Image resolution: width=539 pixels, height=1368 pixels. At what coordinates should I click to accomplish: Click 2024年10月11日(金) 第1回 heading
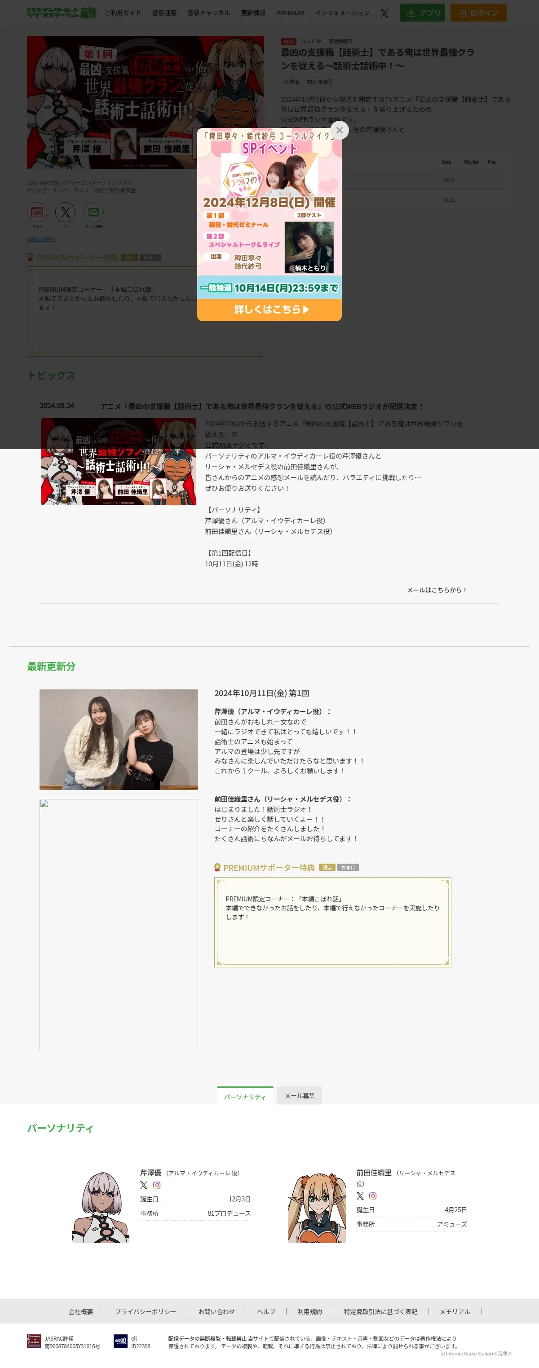point(261,693)
